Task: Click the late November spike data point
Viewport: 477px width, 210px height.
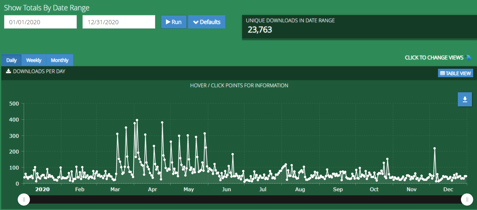Action: [x=434, y=148]
